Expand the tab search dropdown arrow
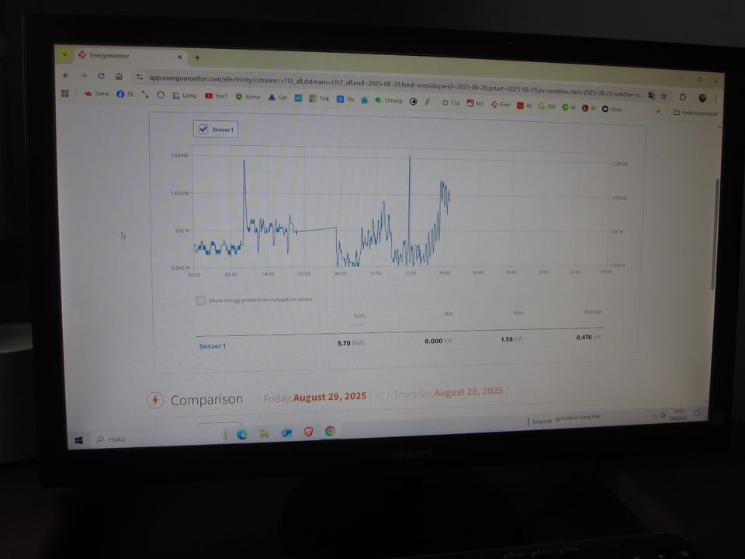745x559 pixels. point(64,54)
